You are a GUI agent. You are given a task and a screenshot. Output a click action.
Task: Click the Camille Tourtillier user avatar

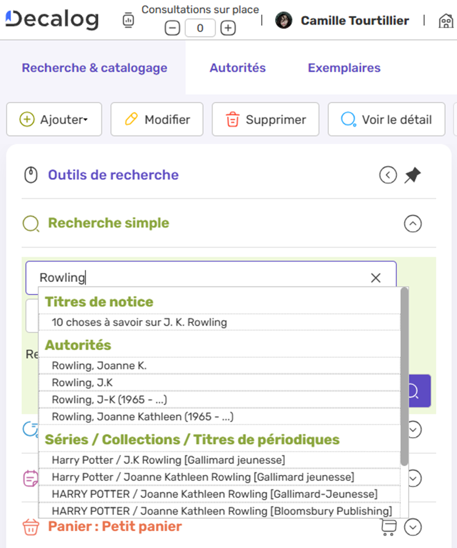click(x=283, y=21)
